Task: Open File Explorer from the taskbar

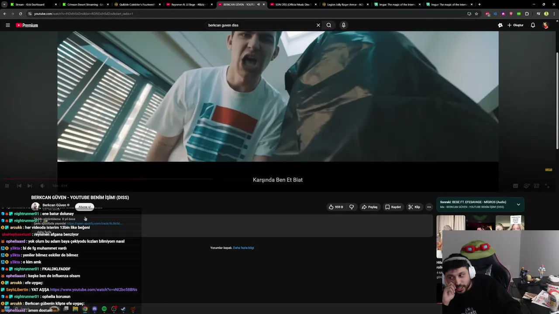Action: pos(75,309)
